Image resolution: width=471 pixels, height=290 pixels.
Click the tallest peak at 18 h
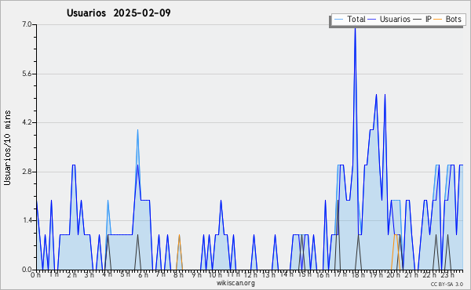coord(355,29)
